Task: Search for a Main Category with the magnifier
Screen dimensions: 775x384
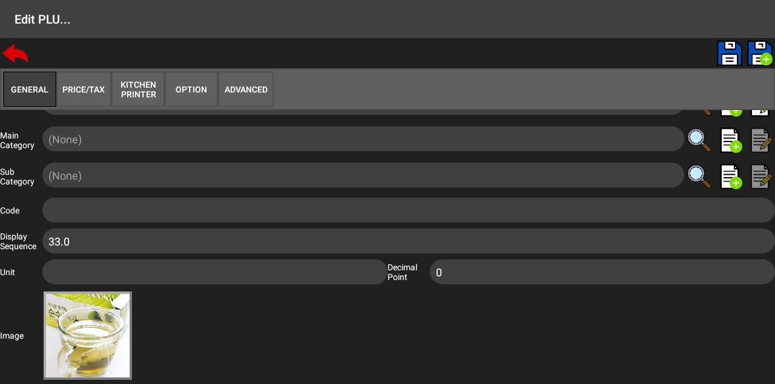Action: 699,140
